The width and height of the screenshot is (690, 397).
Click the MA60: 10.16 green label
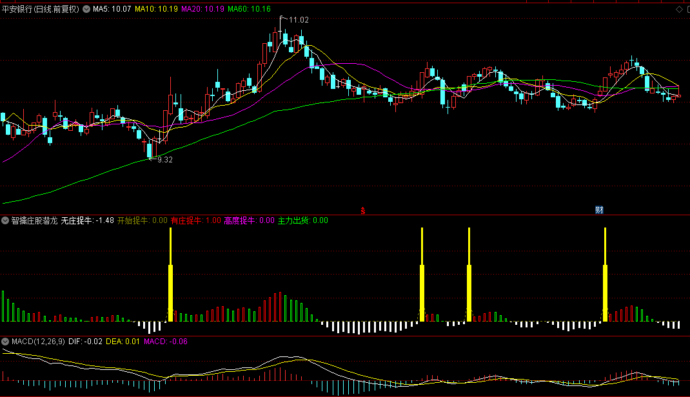[249, 9]
